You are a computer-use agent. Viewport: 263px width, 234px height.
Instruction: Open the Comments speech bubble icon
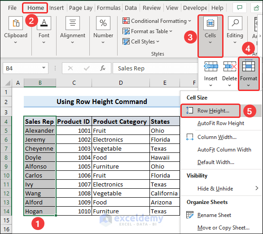point(240,8)
